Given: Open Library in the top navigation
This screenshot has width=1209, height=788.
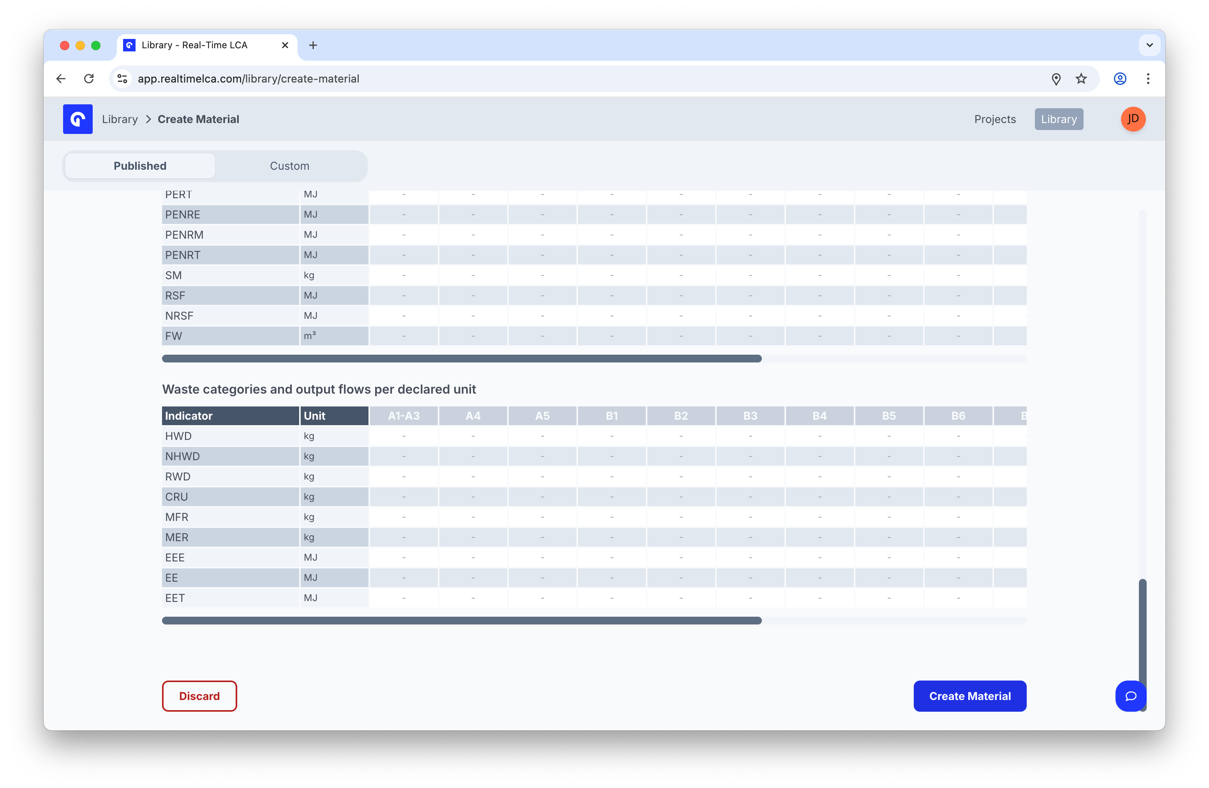Looking at the screenshot, I should point(1059,119).
